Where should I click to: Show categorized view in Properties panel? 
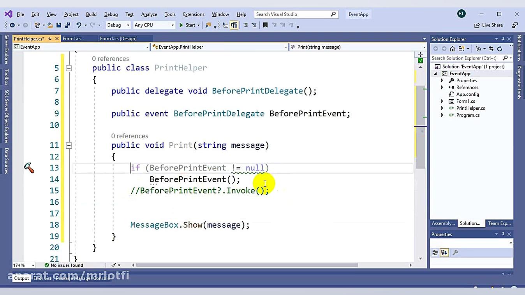point(435,253)
